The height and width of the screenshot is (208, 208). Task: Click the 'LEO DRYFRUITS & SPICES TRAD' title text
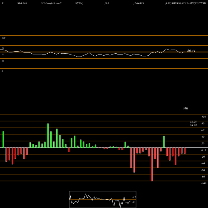pyautogui.click(x=186, y=3)
